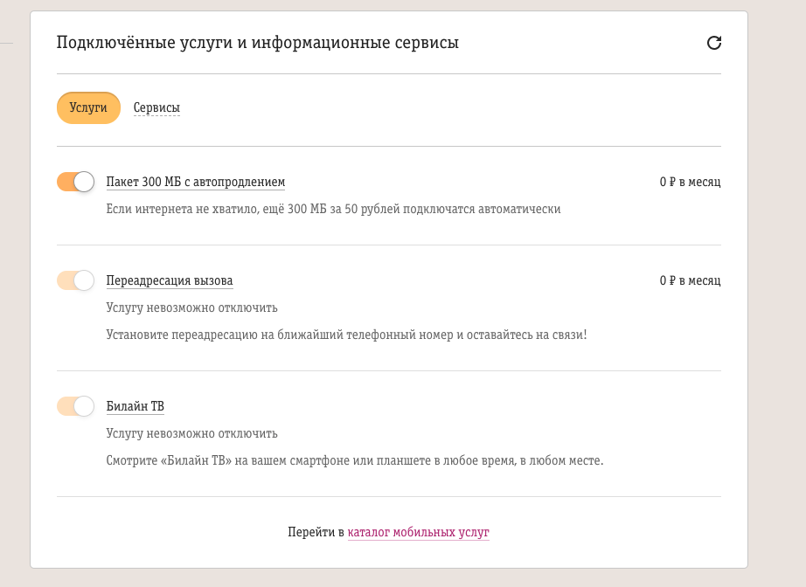Click the monthly price for Переадресация вызова
Screen dimensions: 806x587
691,280
